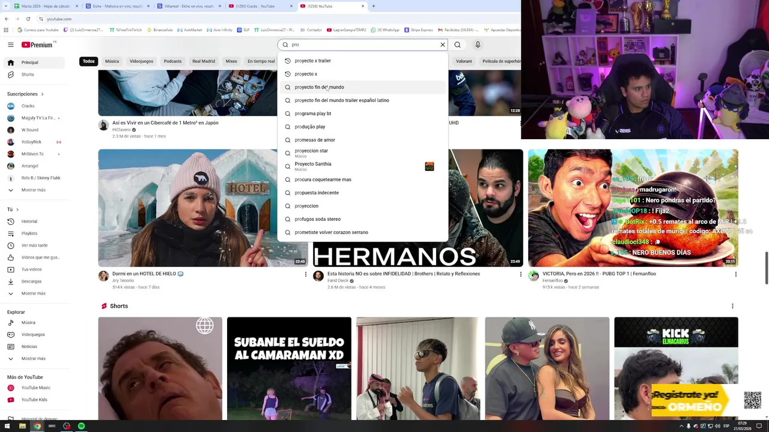The image size is (769, 432).
Task: Open options menu for Fernanfloo video
Action: (x=735, y=274)
